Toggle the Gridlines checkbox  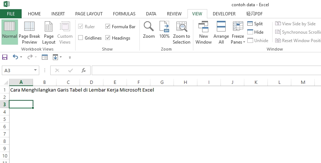[80, 38]
